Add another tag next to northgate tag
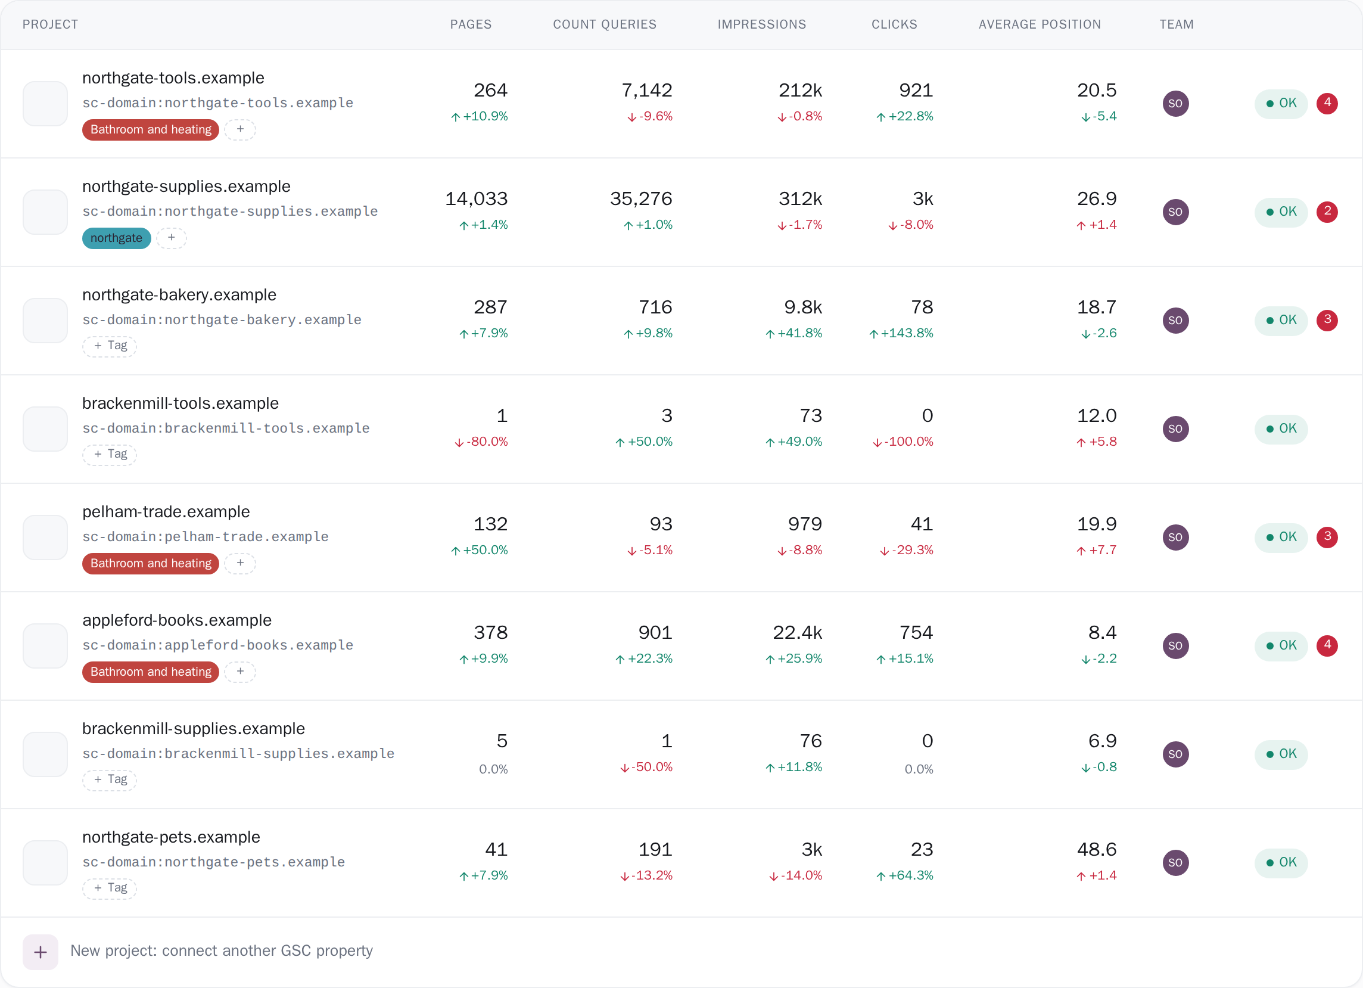Screen dimensions: 1363x988 [172, 238]
